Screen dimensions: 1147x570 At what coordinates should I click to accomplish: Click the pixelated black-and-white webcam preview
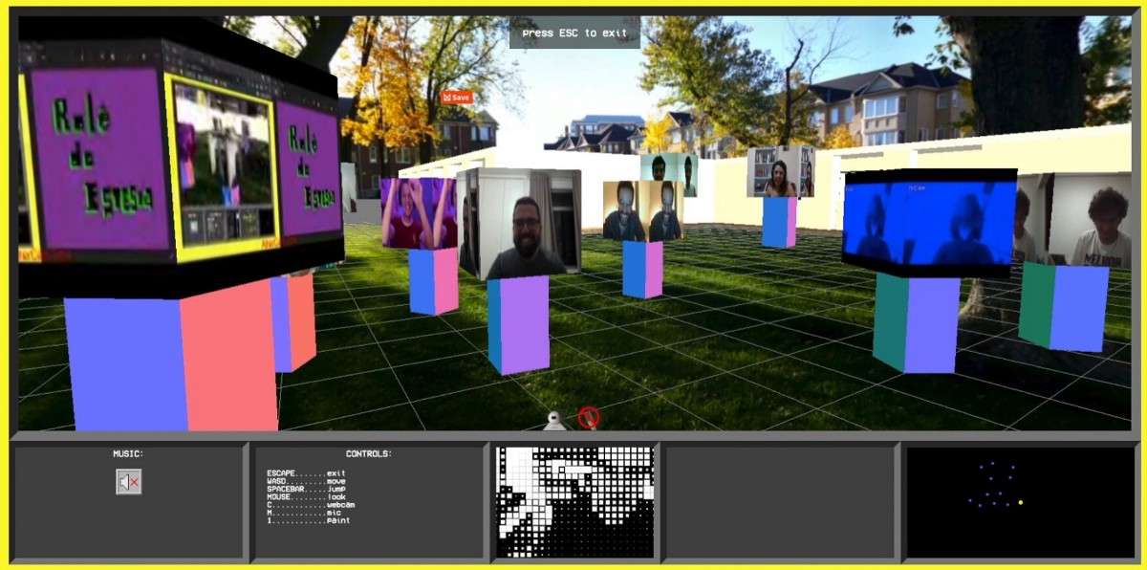click(574, 501)
